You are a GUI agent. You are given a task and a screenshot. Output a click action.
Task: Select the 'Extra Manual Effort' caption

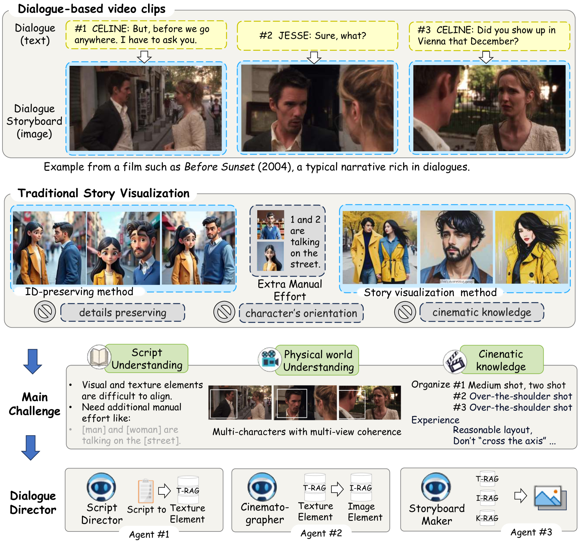click(290, 290)
